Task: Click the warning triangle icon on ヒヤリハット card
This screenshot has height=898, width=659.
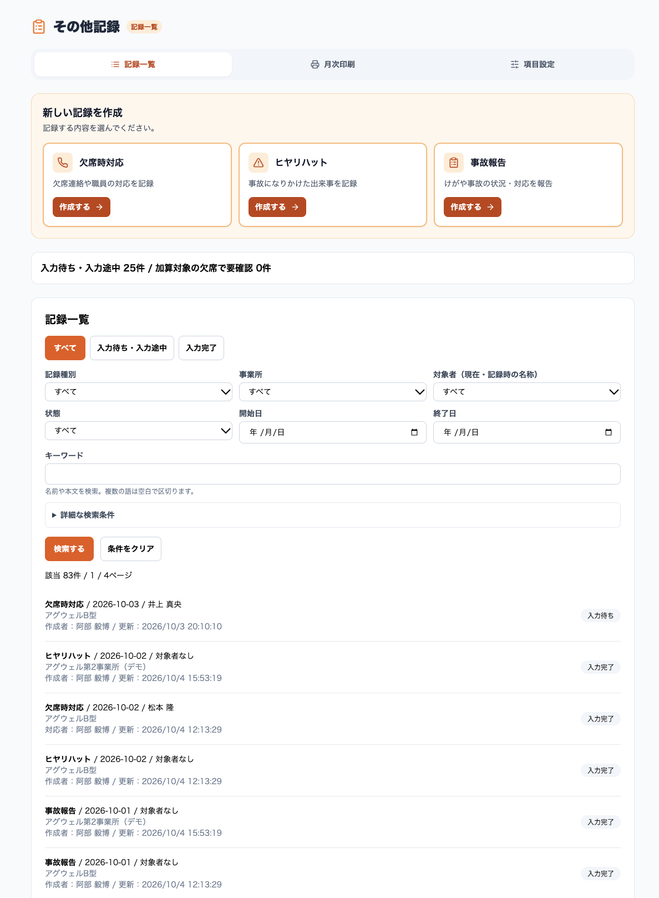Action: [258, 163]
